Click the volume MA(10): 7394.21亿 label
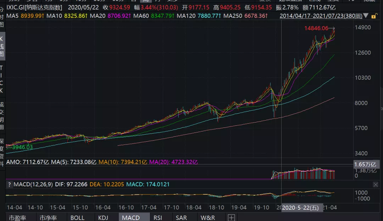 click(x=123, y=162)
